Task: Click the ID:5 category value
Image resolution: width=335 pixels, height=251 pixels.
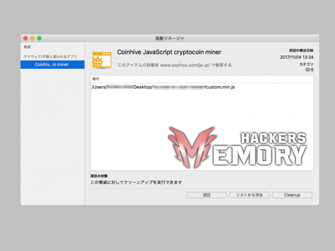Action: 309,70
